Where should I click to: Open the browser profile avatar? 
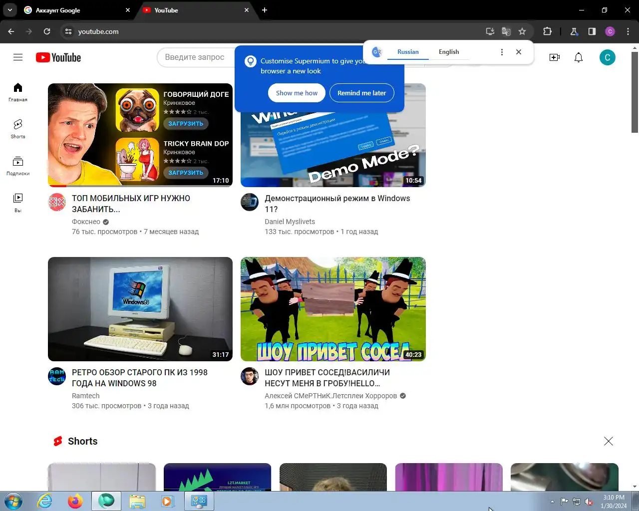(x=610, y=31)
